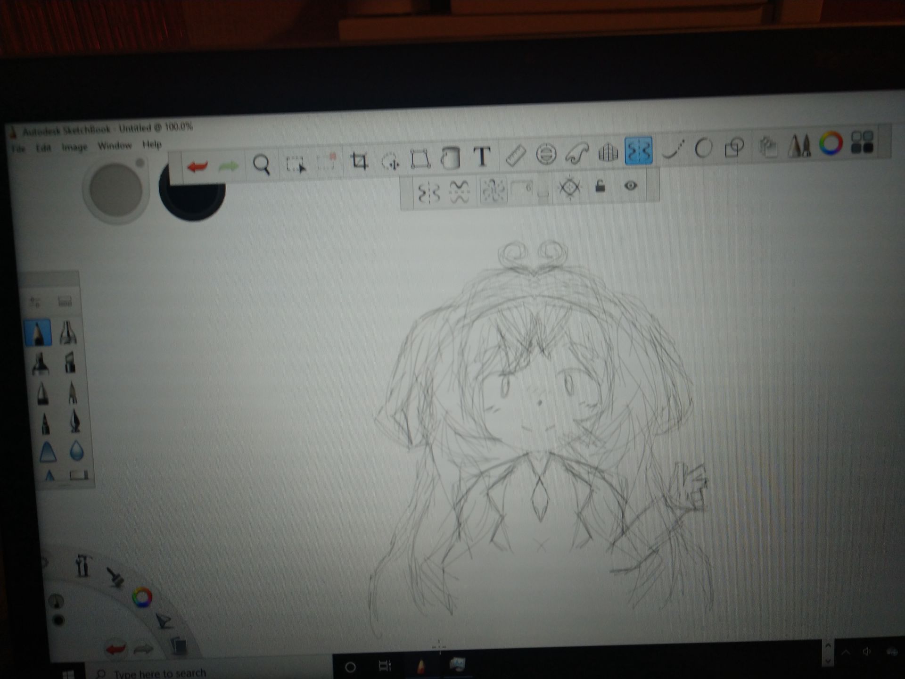Viewport: 905px width, 679px height.
Task: Click the radial symmetry count slider
Action: tap(543, 188)
